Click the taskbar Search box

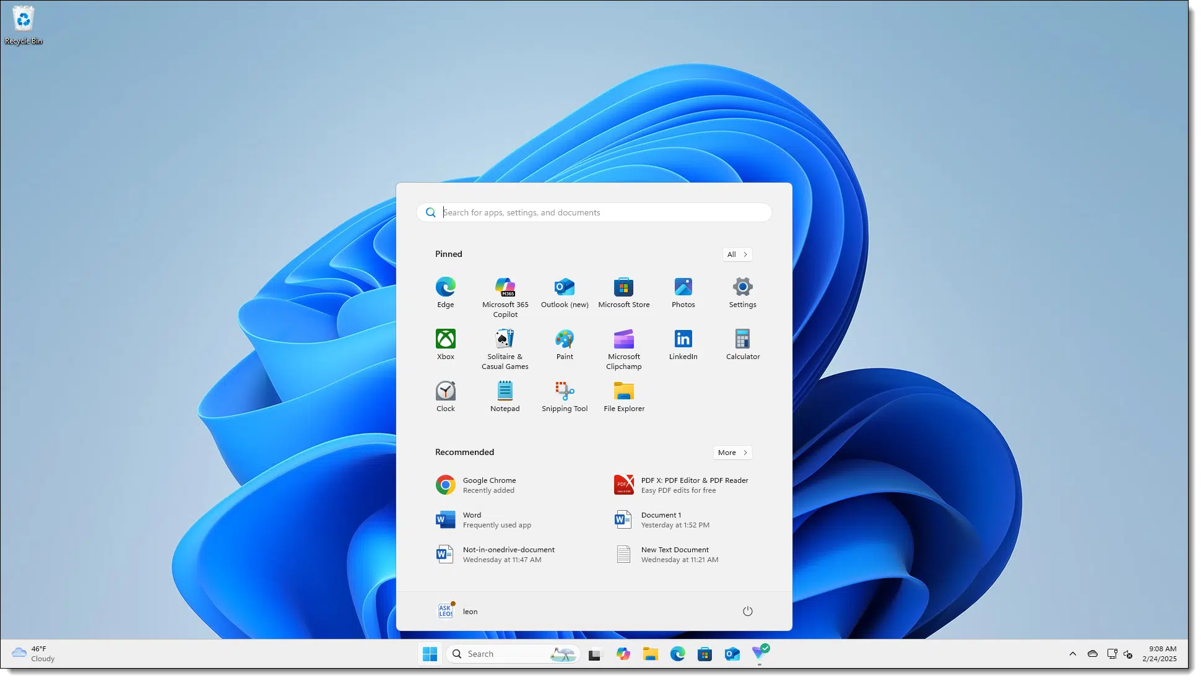point(513,654)
